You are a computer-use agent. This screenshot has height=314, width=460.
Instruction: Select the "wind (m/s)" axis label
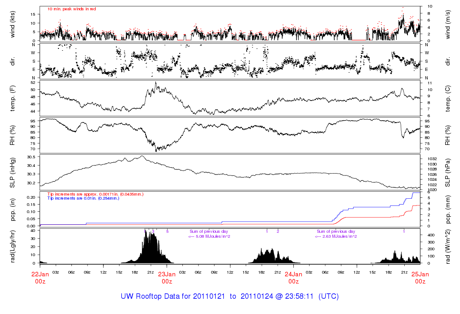[x=447, y=24]
